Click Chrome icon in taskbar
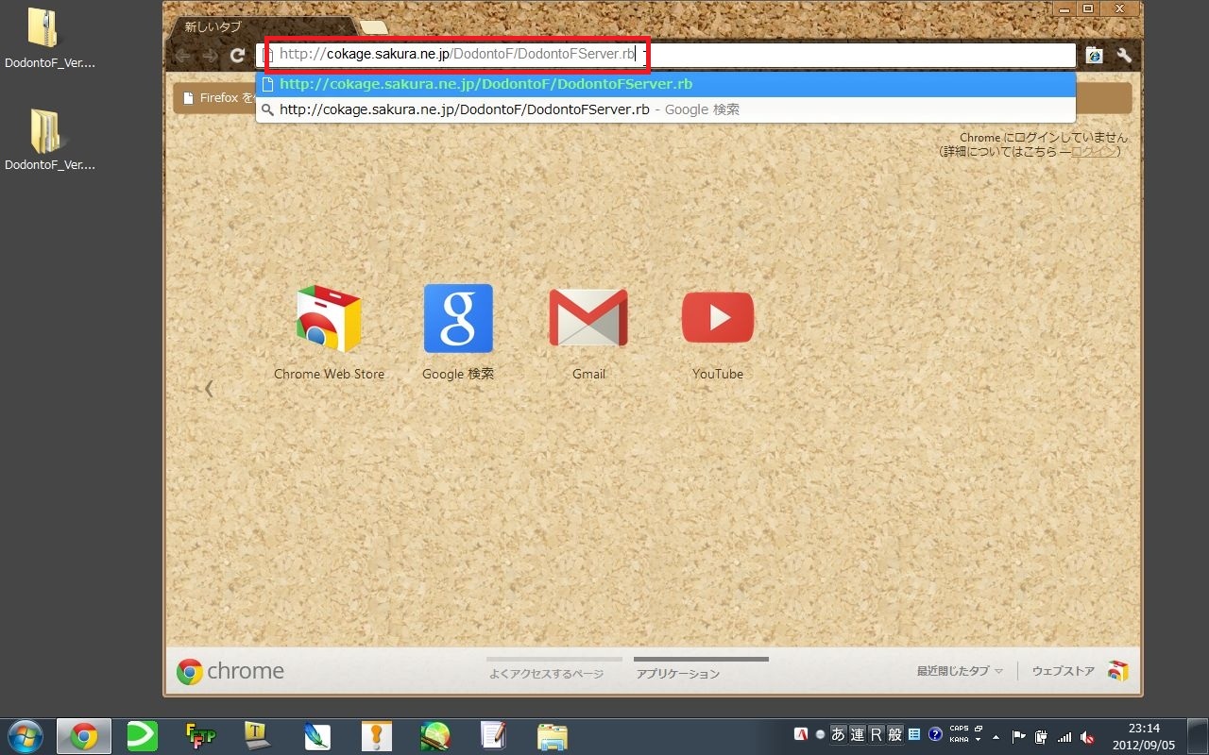This screenshot has width=1209, height=755. pos(84,736)
